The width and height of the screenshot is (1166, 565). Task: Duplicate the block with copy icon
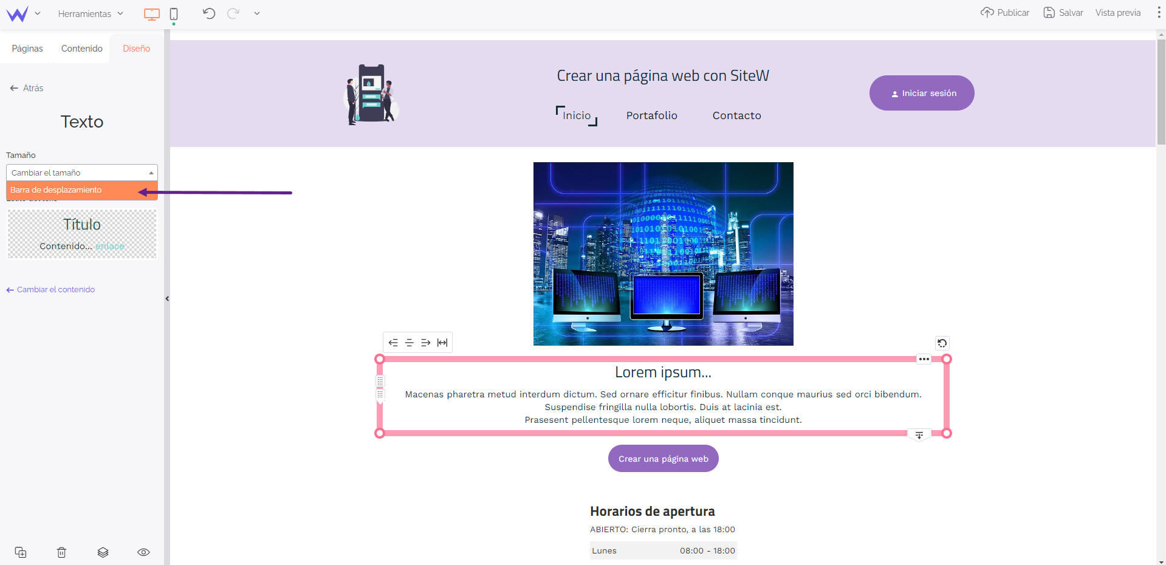pyautogui.click(x=21, y=552)
